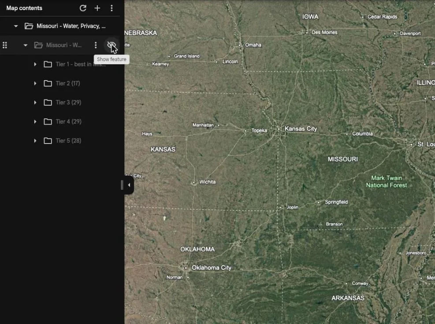Click the Branson label on the map
Screen dimensions: 435x324
335,224
